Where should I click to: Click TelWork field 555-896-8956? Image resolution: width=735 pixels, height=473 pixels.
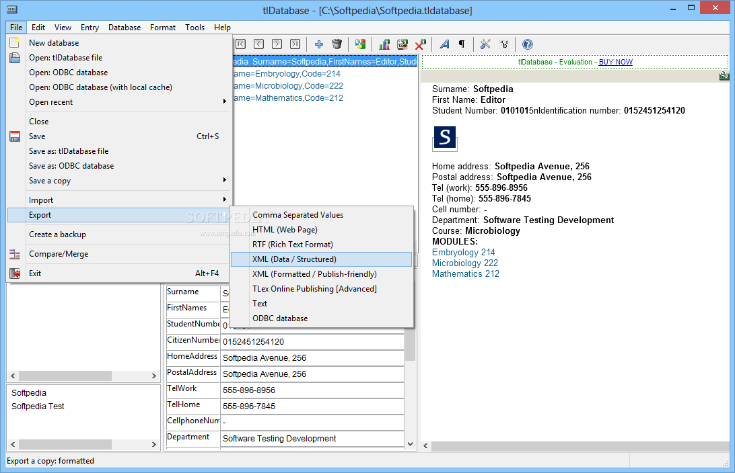312,390
